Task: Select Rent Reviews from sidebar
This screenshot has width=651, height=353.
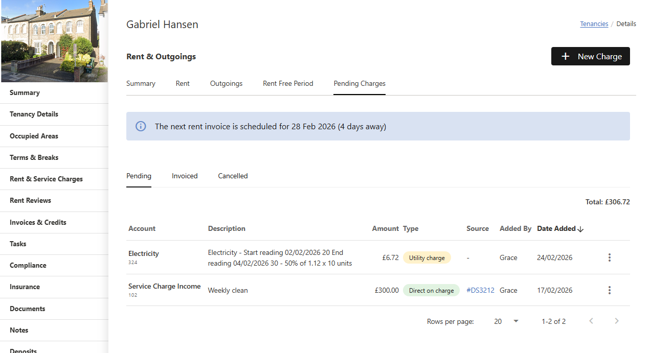Action: (30, 200)
